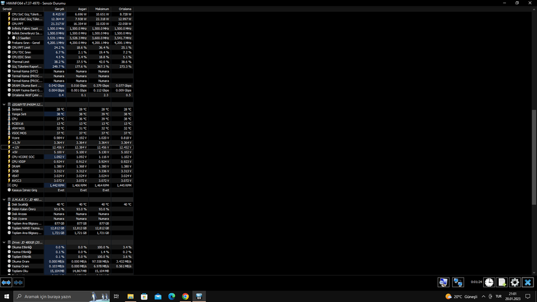The image size is (537, 302).
Task: Select the Diskin Kalan Ömrü row
Action: pos(67,209)
